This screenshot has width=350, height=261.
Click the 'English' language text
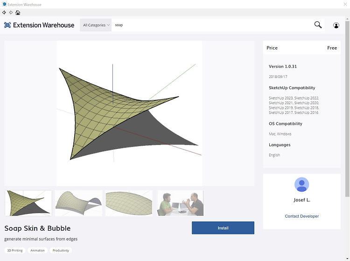(x=274, y=155)
